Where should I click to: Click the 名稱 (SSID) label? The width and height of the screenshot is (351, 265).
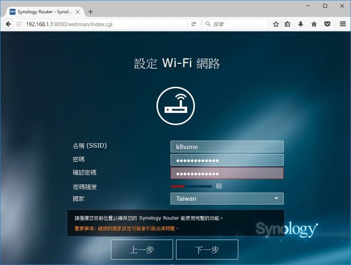coord(90,146)
